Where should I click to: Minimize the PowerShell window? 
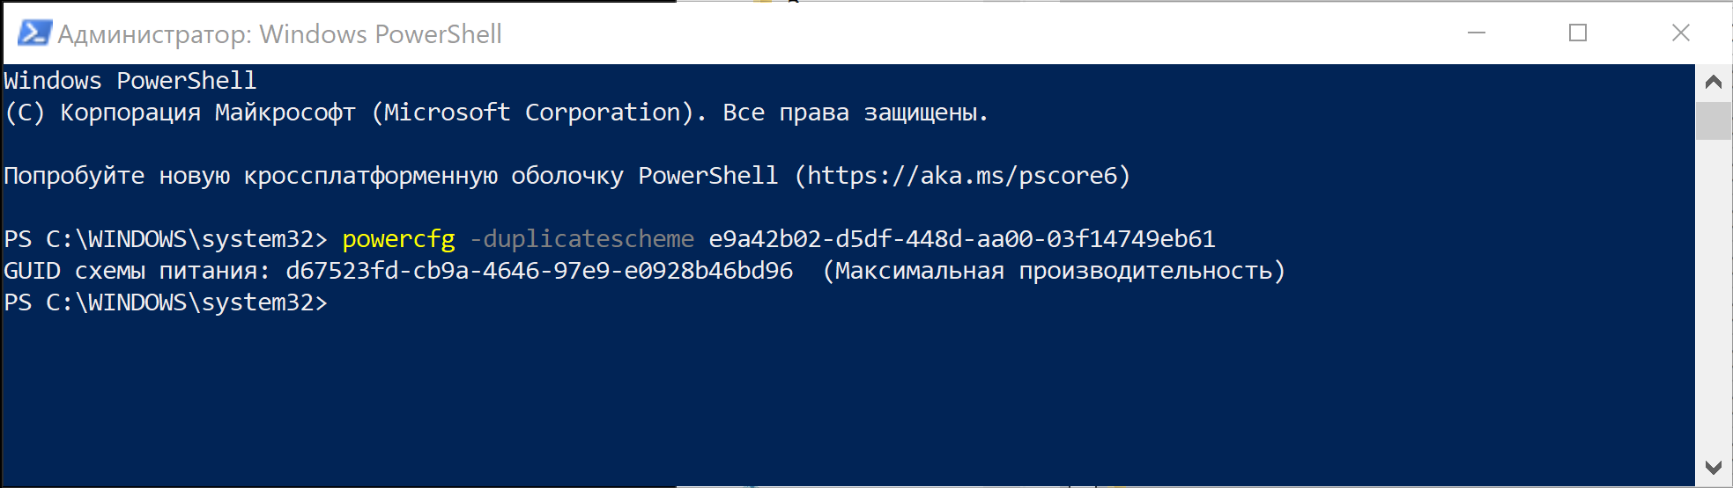1477,33
